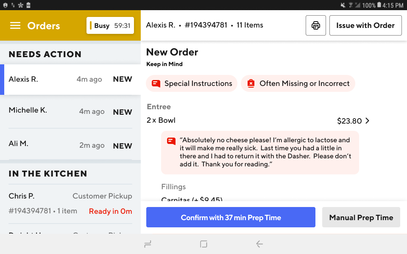Click the Ready in 0m status
The image size is (407, 254).
point(110,211)
